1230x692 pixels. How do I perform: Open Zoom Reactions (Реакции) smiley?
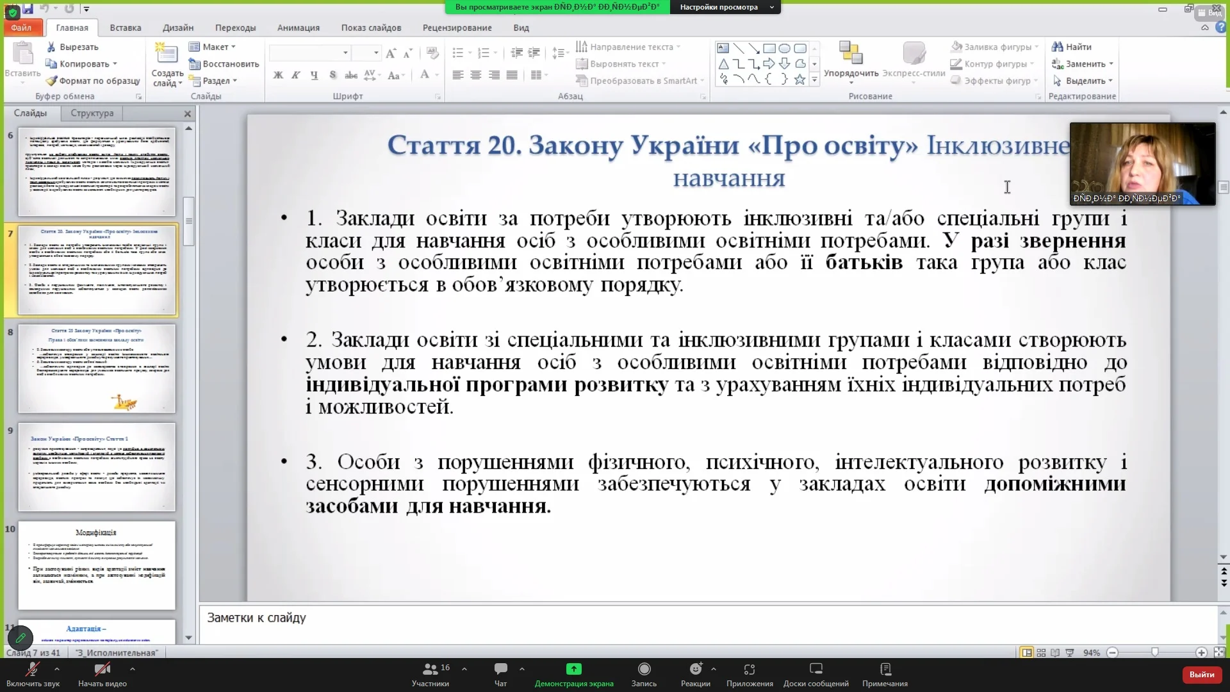695,669
